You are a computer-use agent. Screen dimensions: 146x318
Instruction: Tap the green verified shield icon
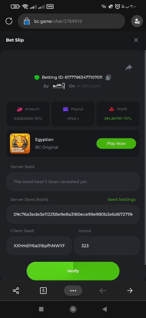click(x=37, y=77)
